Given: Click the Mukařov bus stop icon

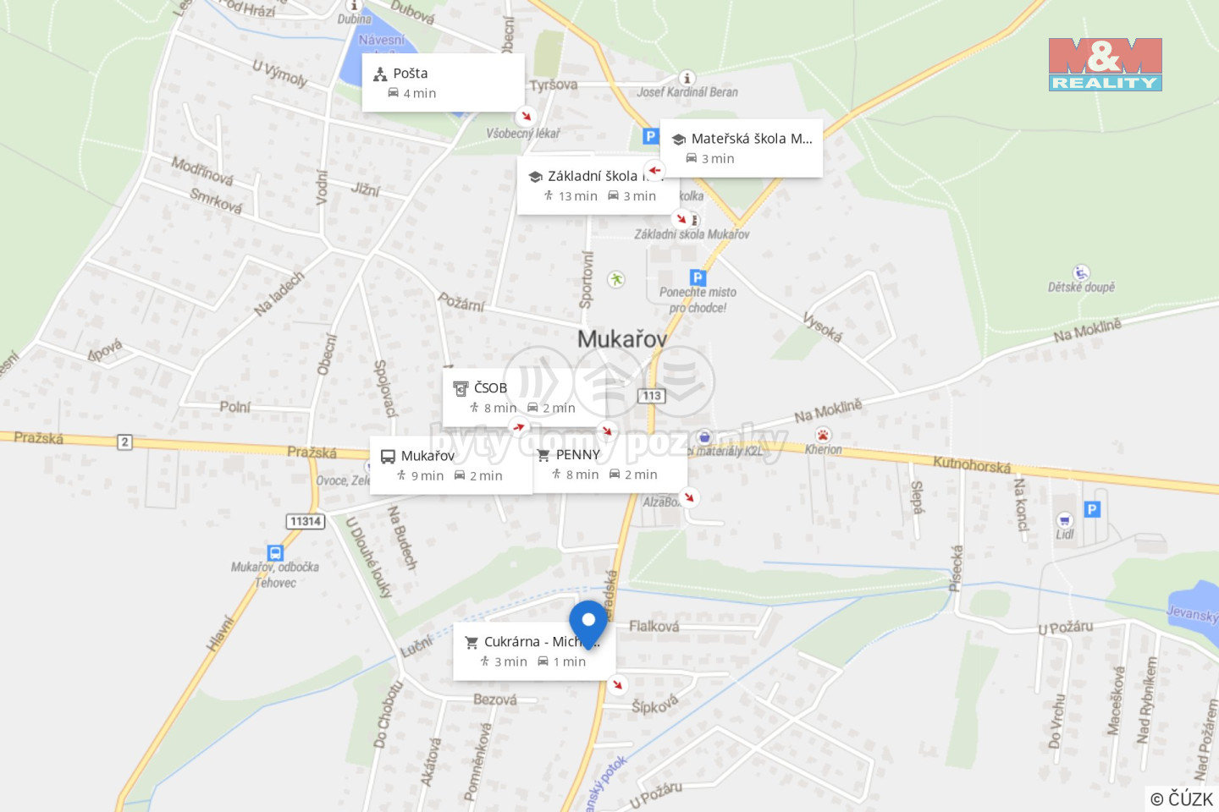Looking at the screenshot, I should (388, 457).
